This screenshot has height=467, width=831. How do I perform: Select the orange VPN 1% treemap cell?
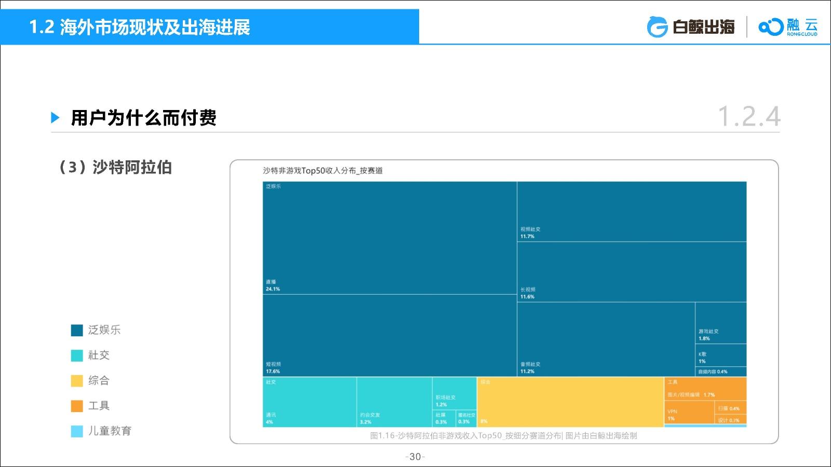click(x=689, y=413)
